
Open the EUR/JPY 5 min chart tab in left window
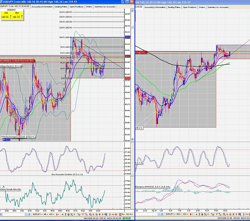click(15, 6)
